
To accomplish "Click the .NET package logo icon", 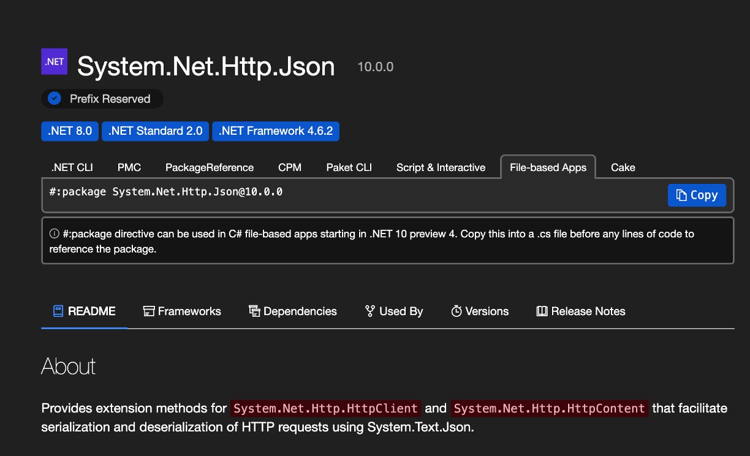I will [x=54, y=62].
